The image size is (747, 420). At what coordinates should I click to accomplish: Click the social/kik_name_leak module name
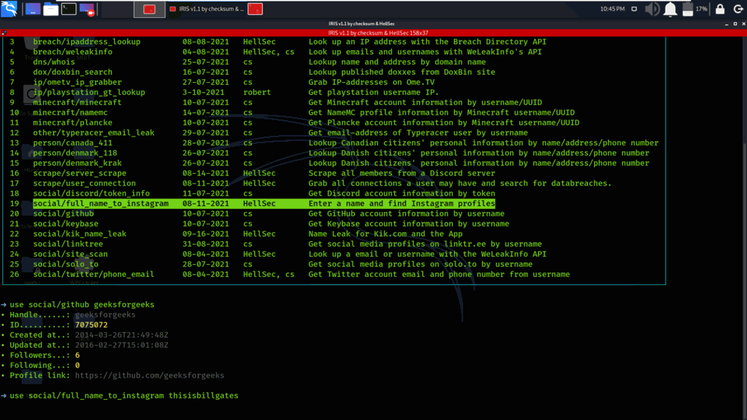[80, 234]
